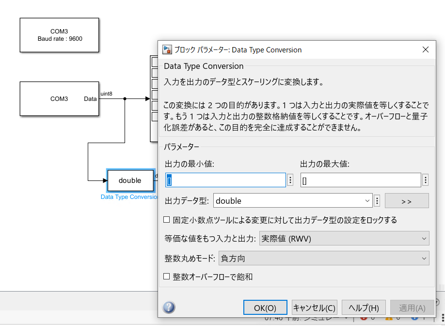Open options menu beside 出力の最小値 field
The height and width of the screenshot is (326, 445).
coord(290,180)
